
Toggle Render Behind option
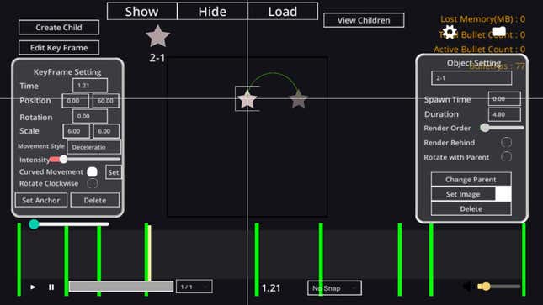click(x=506, y=142)
